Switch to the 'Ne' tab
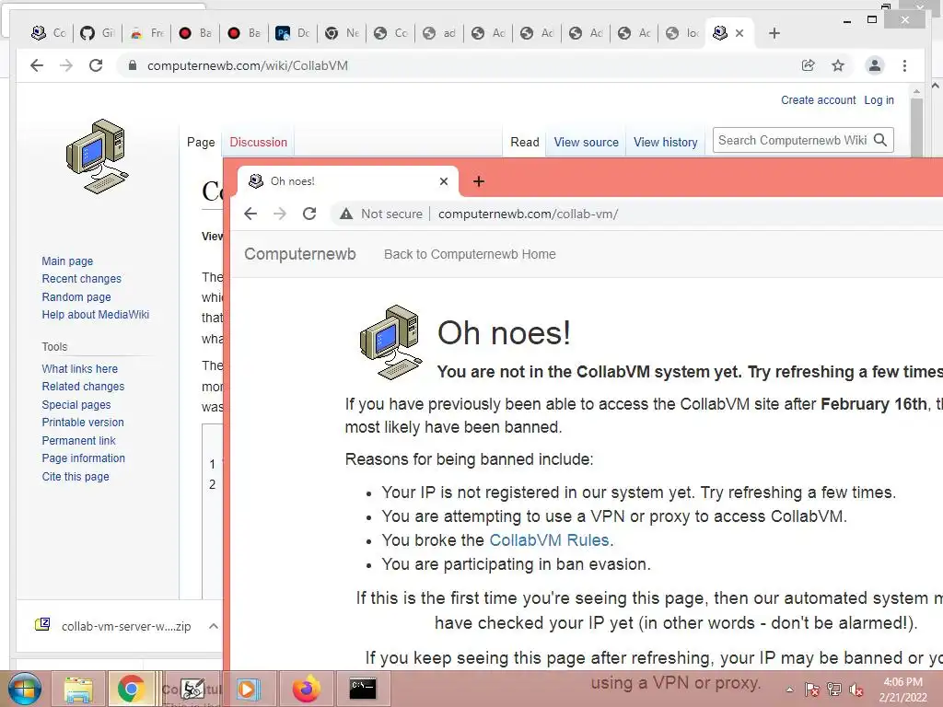This screenshot has height=707, width=943. click(x=342, y=33)
